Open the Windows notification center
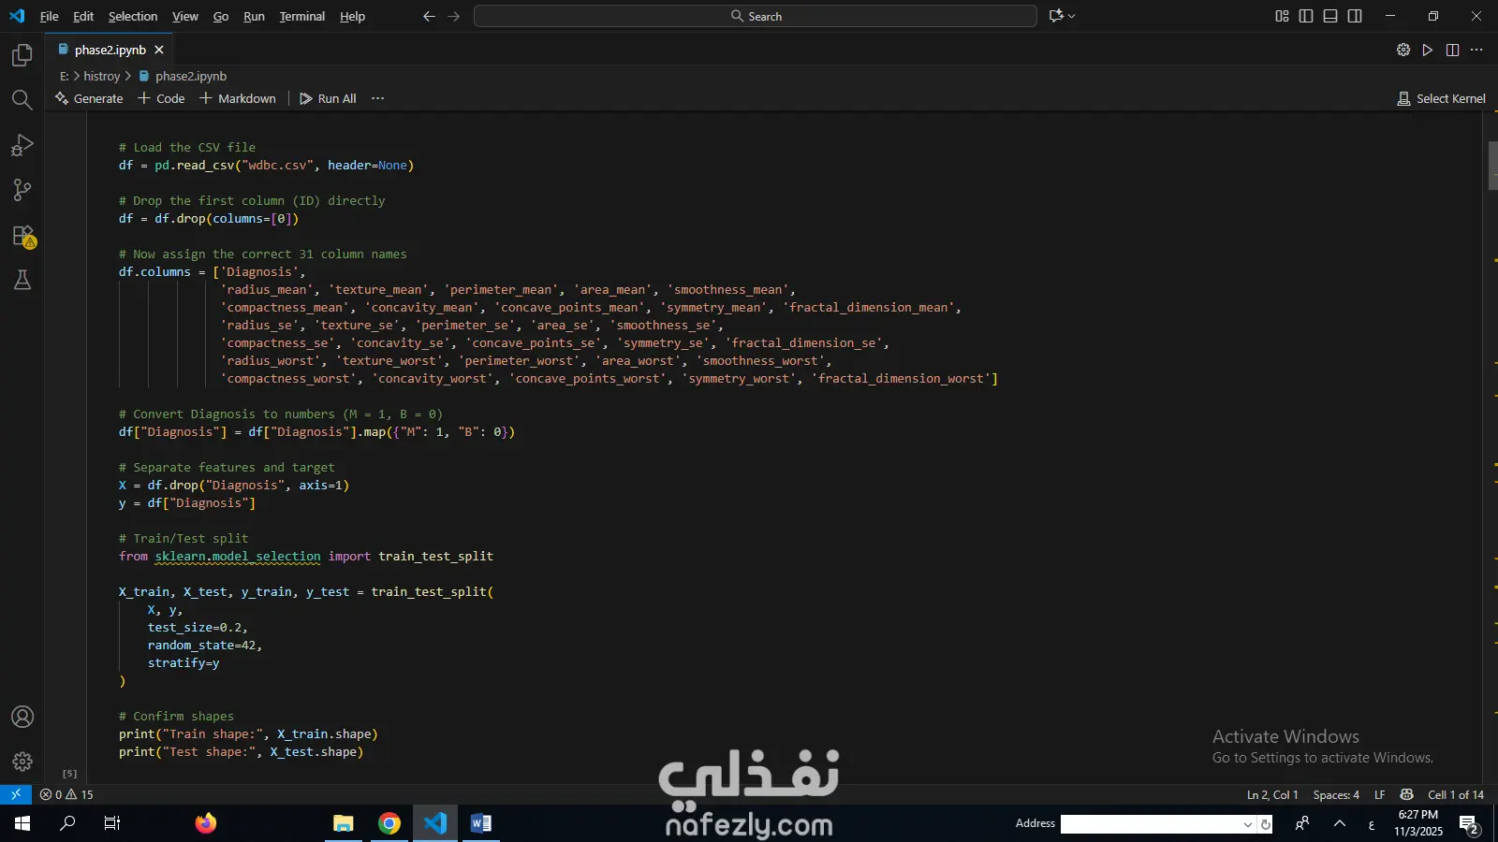 [x=1469, y=824]
